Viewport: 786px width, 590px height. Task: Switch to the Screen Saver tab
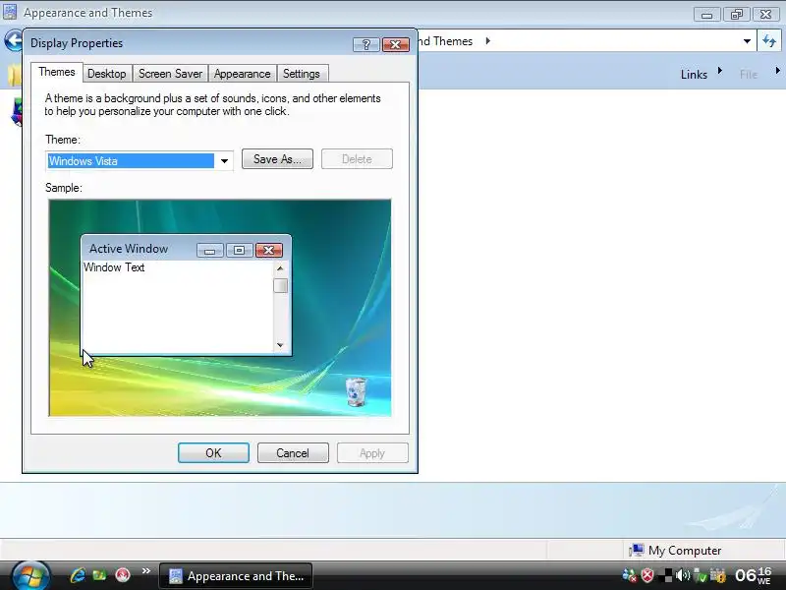(170, 73)
